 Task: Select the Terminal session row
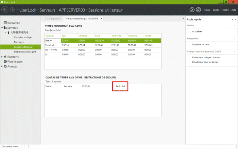tap(103, 45)
